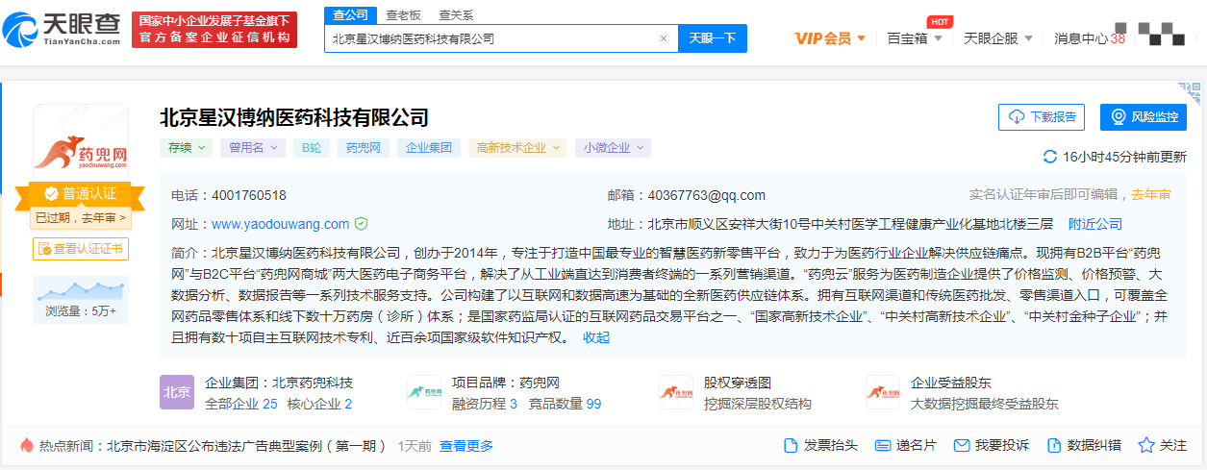
Task: Click the 普通认证 badge
Action: (x=81, y=192)
